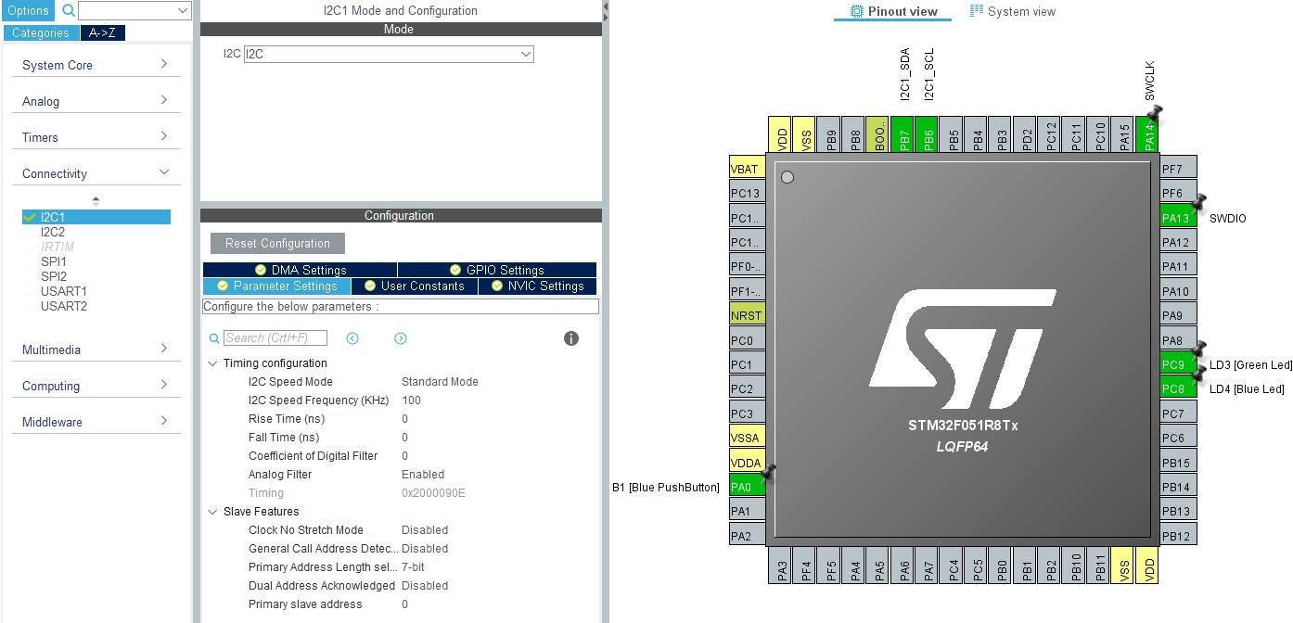Select the PA0 blue push button pin
The image size is (1293, 623).
tap(747, 485)
